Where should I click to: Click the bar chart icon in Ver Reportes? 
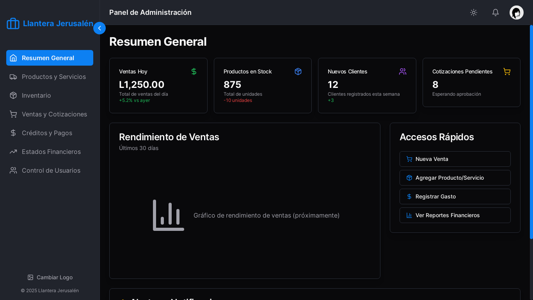click(409, 215)
